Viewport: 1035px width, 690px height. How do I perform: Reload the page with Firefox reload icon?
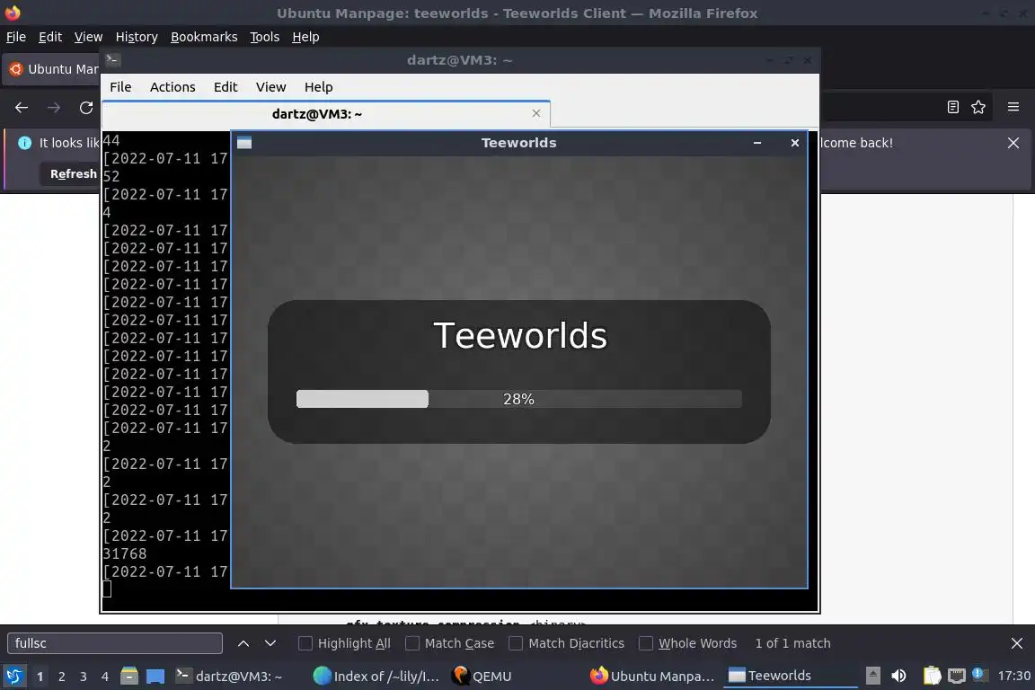[86, 108]
